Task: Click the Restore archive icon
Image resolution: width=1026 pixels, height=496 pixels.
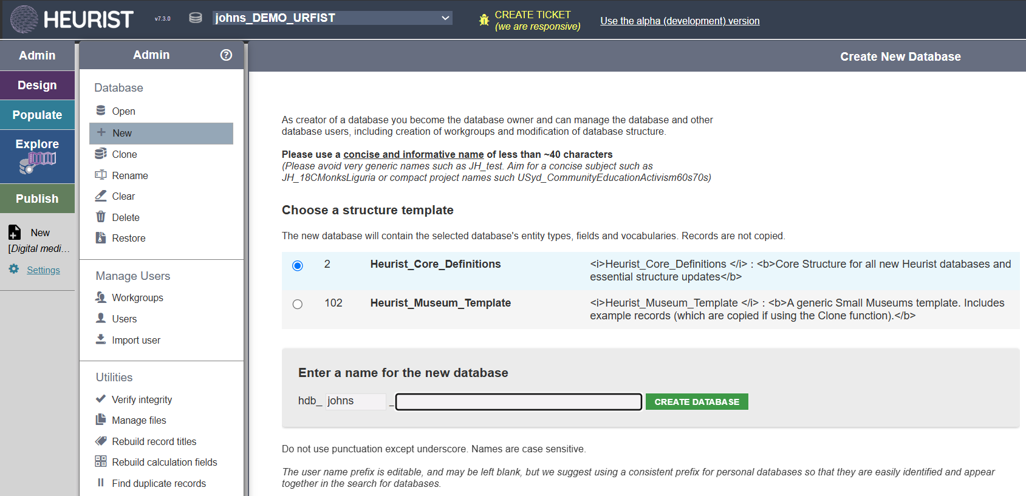Action: (101, 237)
